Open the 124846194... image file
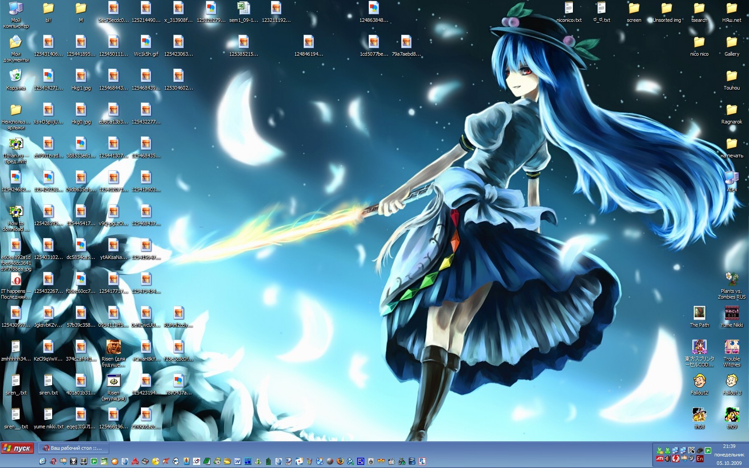 (309, 45)
